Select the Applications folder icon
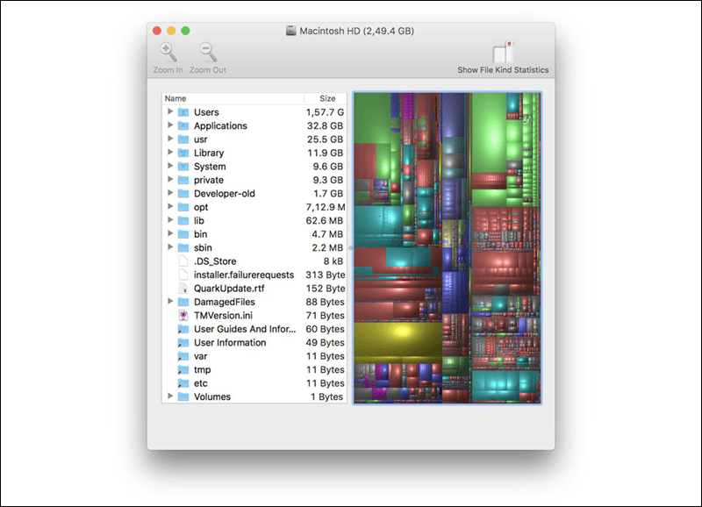The width and height of the screenshot is (702, 507). tap(184, 125)
